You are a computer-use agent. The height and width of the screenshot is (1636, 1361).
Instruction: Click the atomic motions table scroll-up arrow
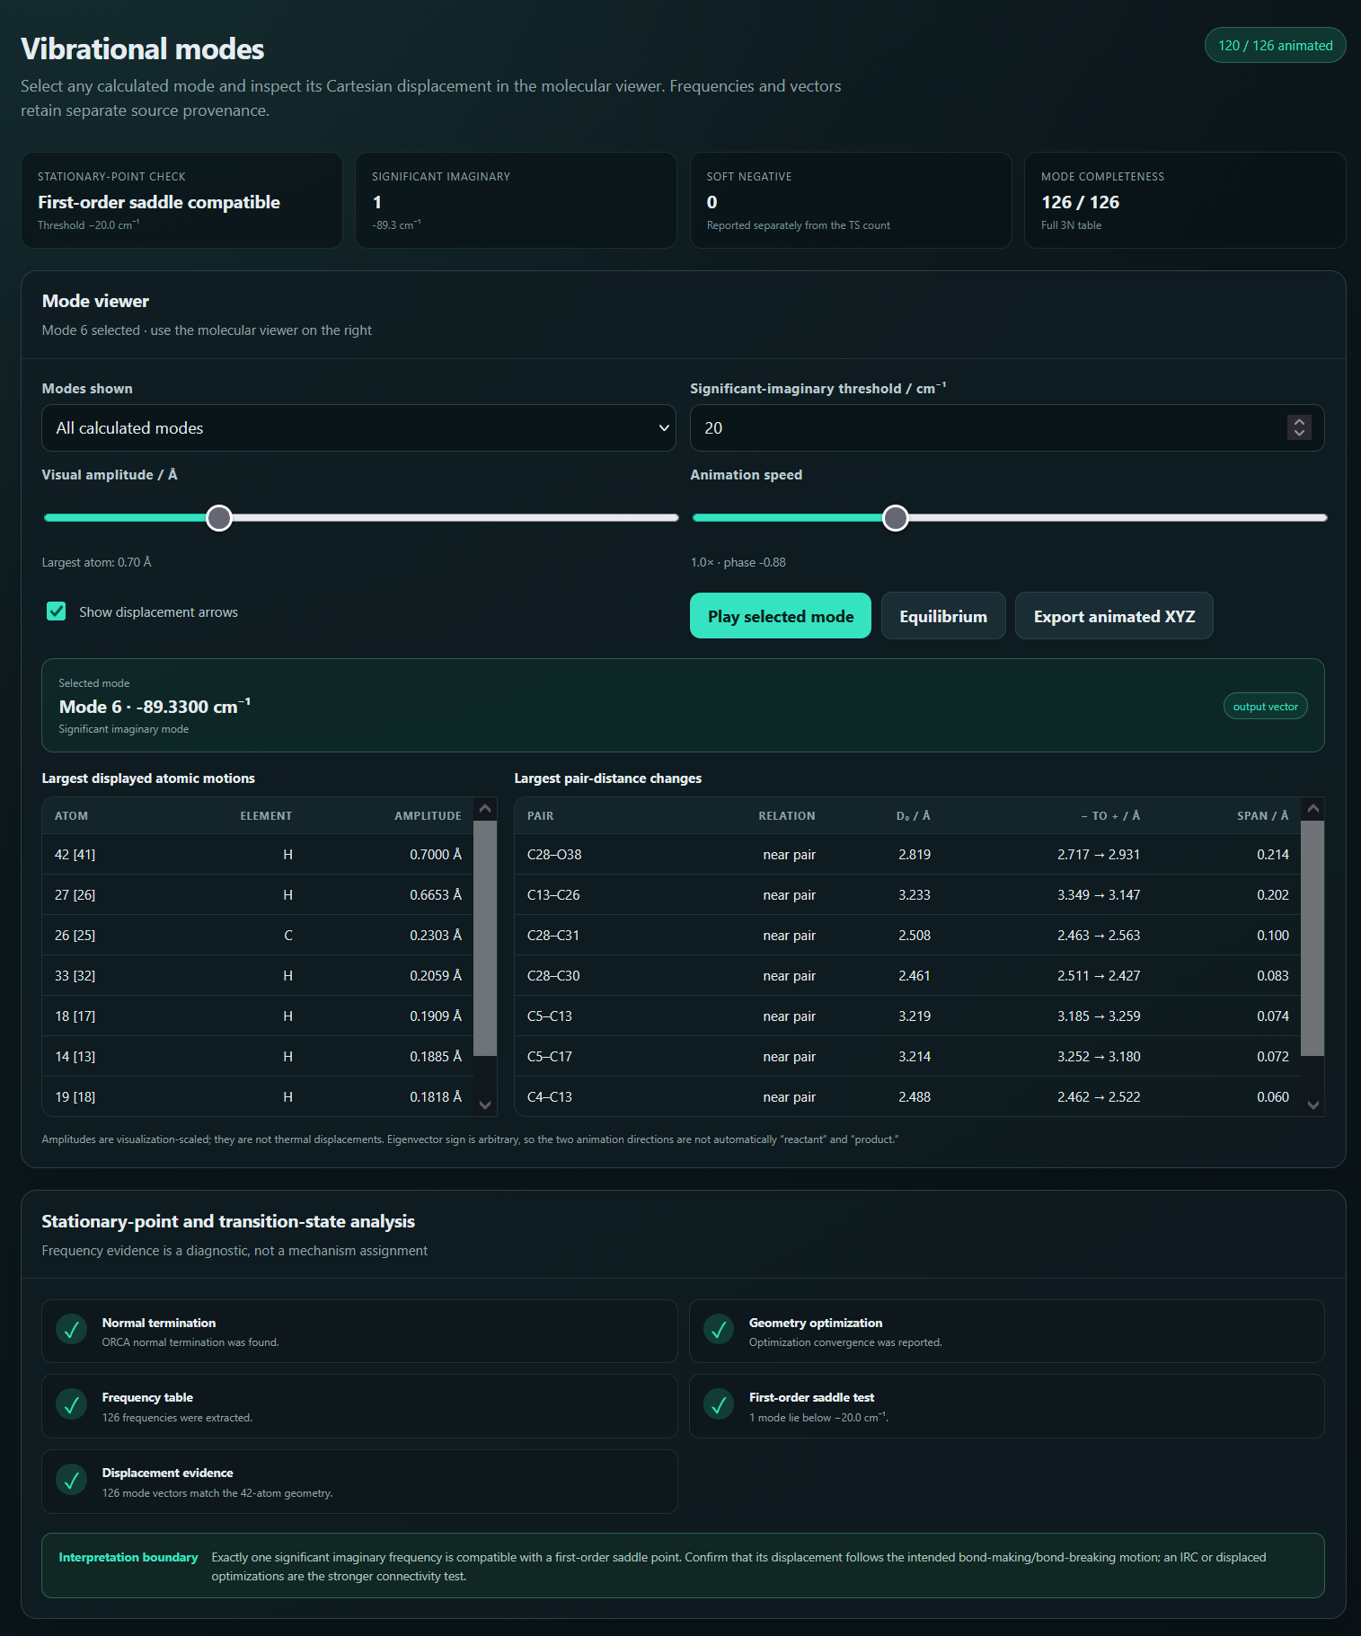click(485, 808)
